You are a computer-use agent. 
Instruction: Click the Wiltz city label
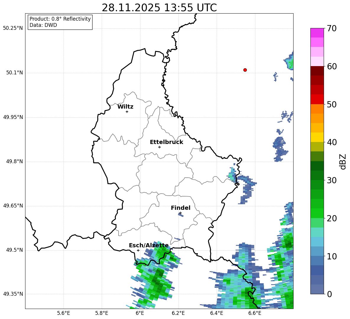click(125, 107)
